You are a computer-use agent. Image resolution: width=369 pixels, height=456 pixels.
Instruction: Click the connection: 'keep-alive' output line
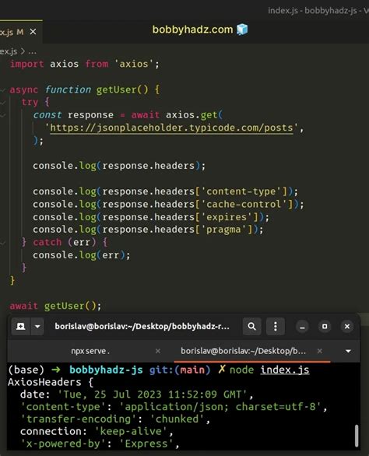tap(97, 431)
